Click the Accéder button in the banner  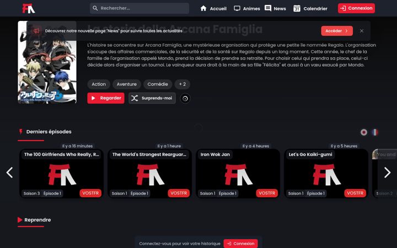[337, 31]
